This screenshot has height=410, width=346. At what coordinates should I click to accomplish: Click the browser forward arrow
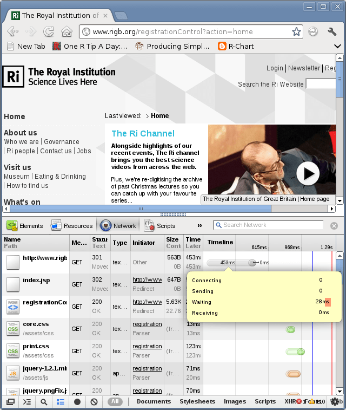point(31,31)
